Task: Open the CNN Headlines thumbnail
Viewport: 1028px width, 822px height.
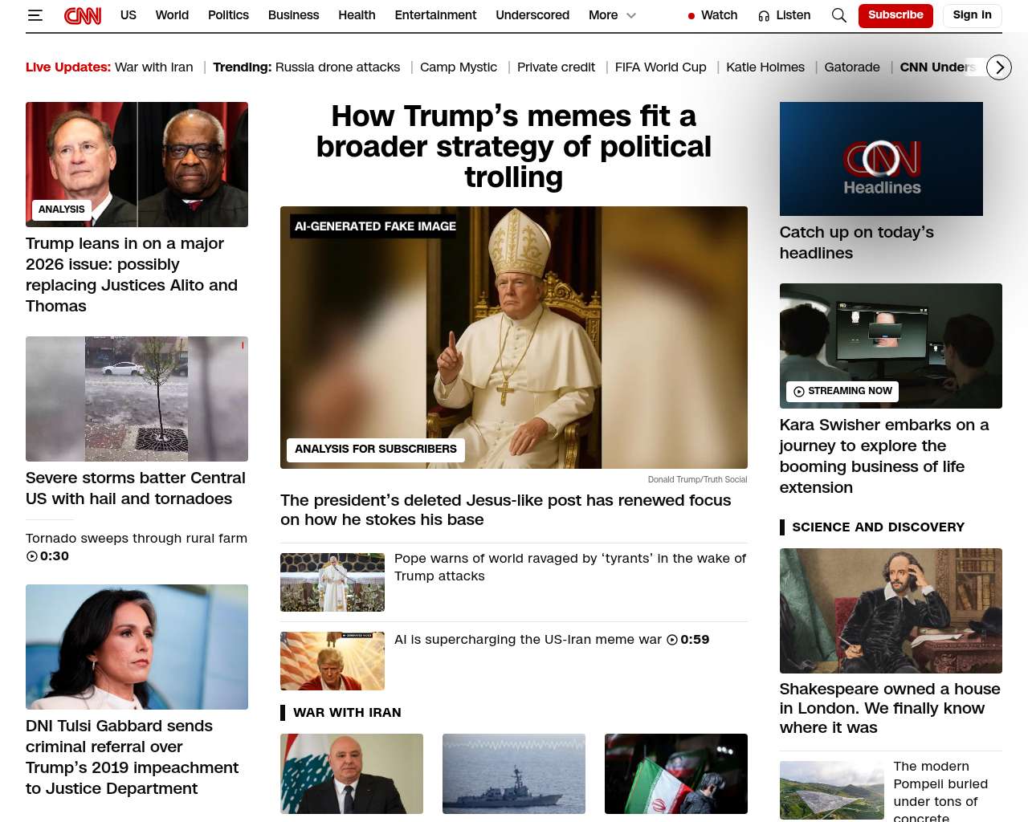Action: pyautogui.click(x=881, y=159)
